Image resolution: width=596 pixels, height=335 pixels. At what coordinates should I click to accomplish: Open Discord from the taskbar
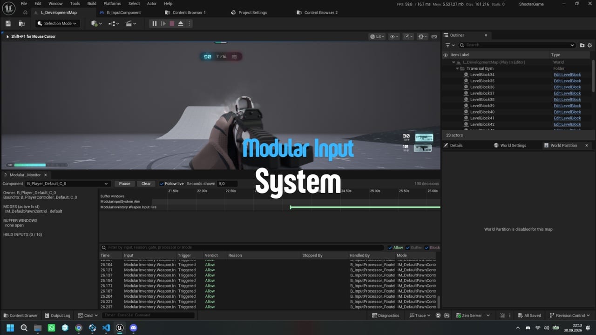(134, 328)
